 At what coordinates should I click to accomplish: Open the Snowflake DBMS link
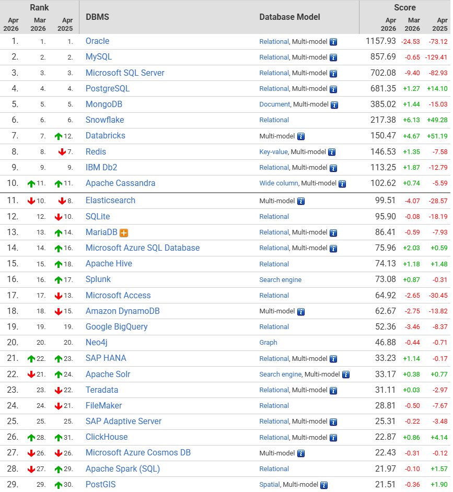coord(104,120)
